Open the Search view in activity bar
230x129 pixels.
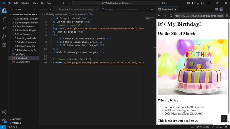[x=4, y=19]
